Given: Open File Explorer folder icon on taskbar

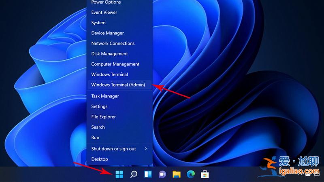Looking at the screenshot, I should tap(177, 174).
